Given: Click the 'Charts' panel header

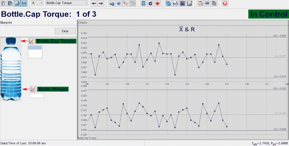Looking at the screenshot, I should point(82,23).
